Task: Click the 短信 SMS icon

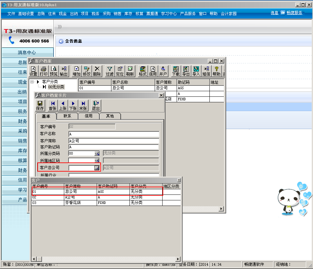Action: pyautogui.click(x=206, y=71)
